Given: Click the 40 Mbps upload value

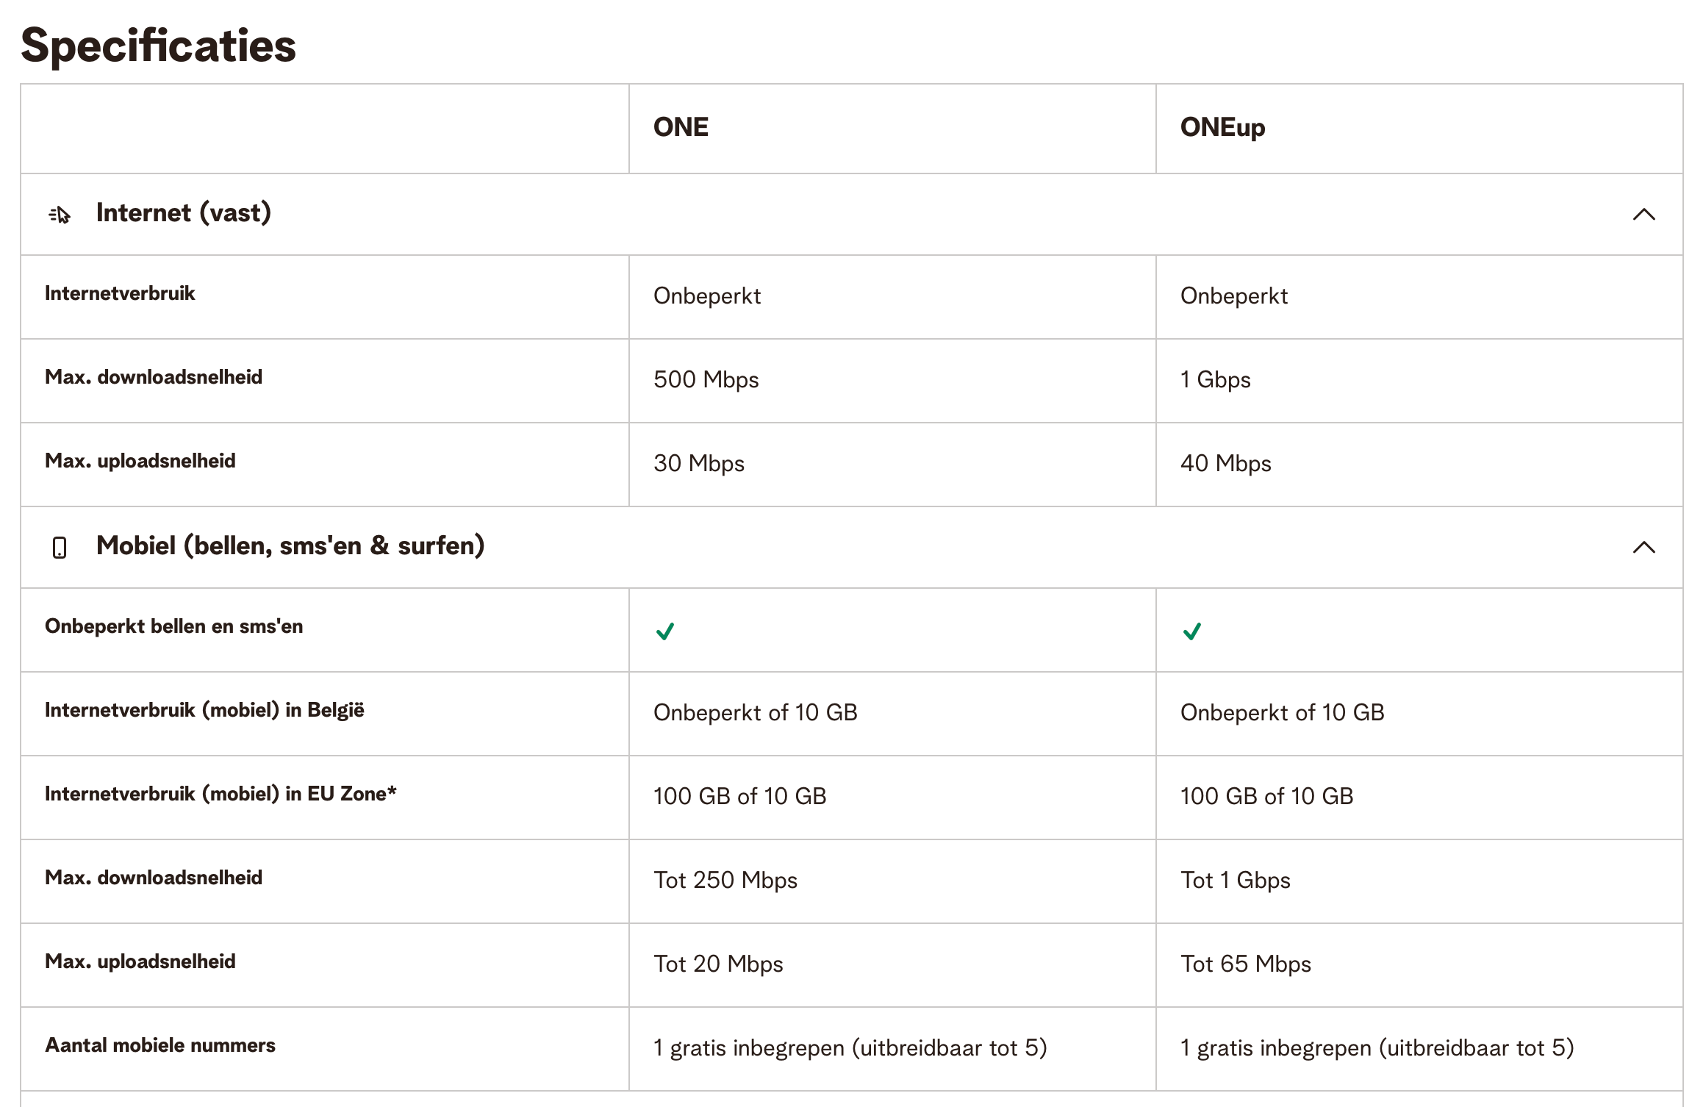Looking at the screenshot, I should click(x=1225, y=464).
